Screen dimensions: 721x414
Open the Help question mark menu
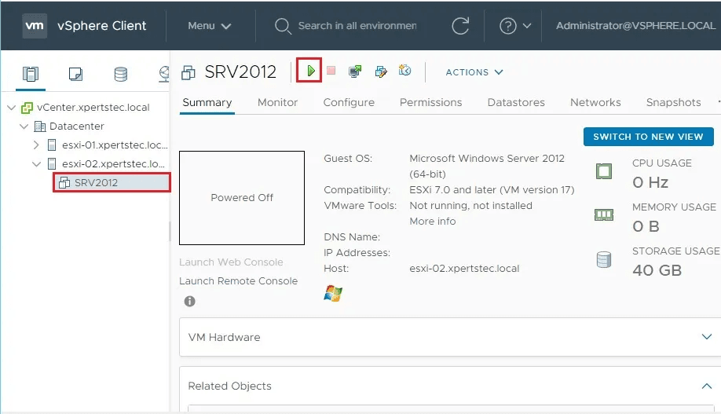click(x=507, y=26)
